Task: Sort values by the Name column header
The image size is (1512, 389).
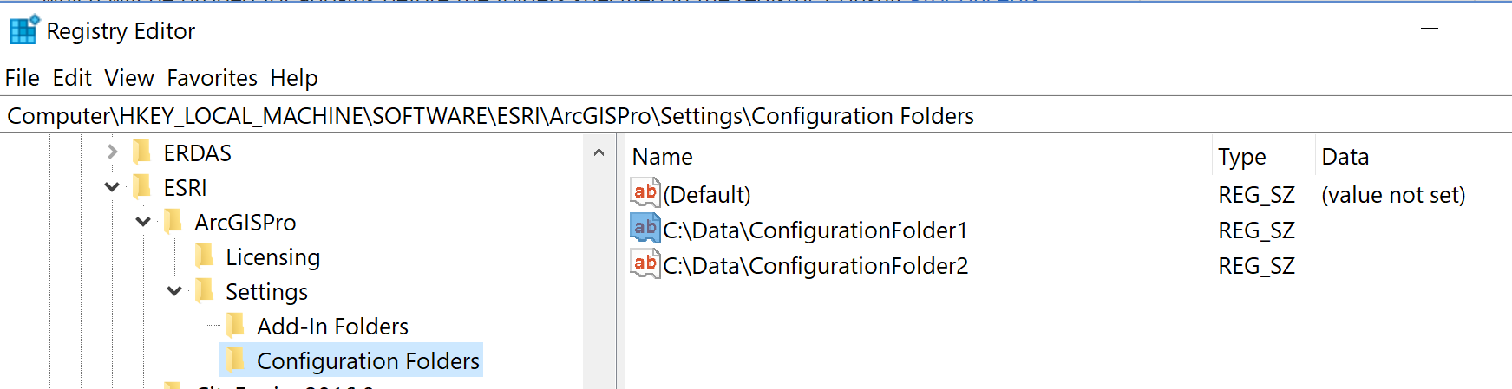Action: [919, 157]
